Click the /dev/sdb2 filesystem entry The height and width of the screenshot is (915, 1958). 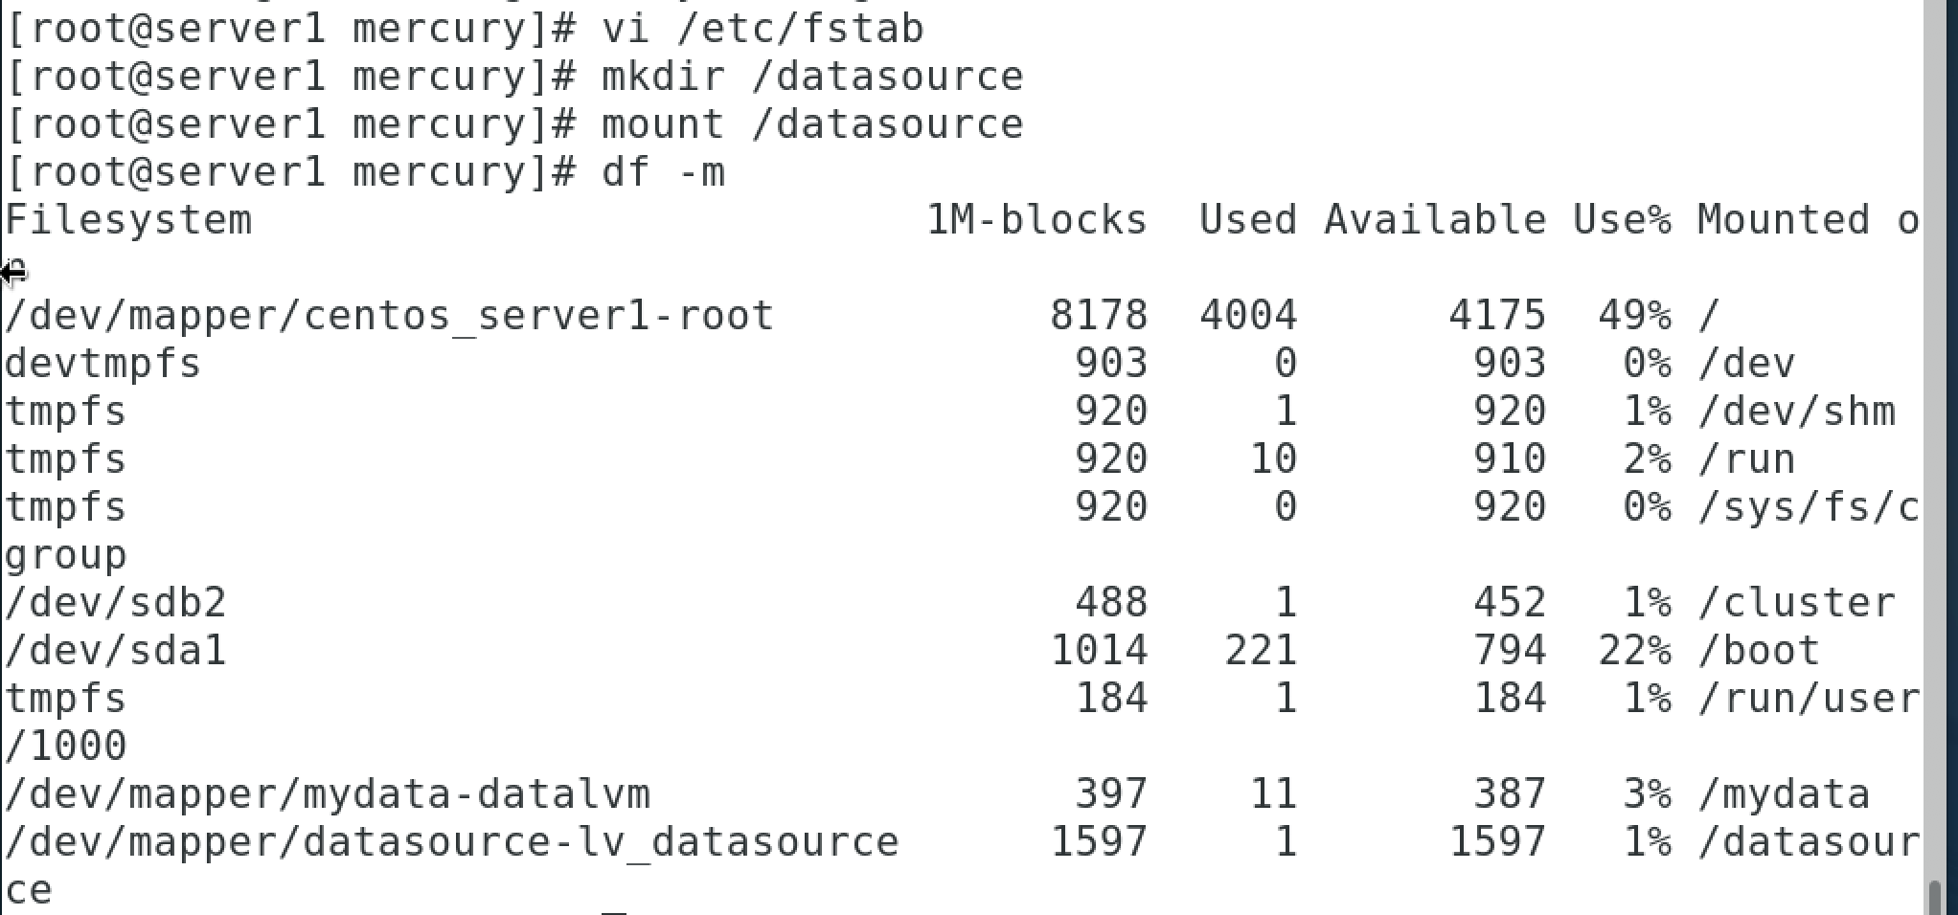115,603
